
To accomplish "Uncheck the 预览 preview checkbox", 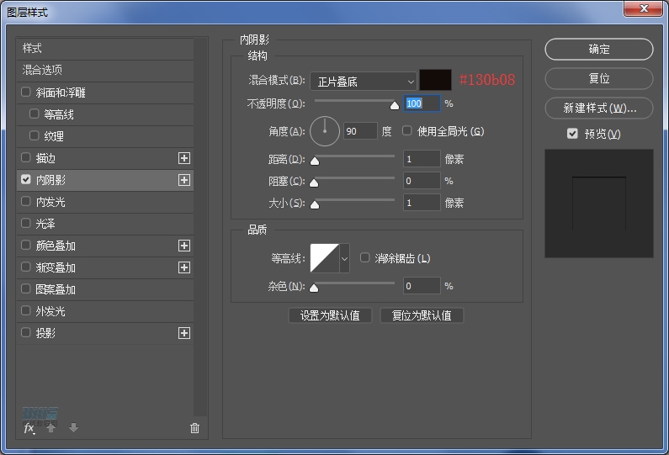I will pyautogui.click(x=572, y=134).
